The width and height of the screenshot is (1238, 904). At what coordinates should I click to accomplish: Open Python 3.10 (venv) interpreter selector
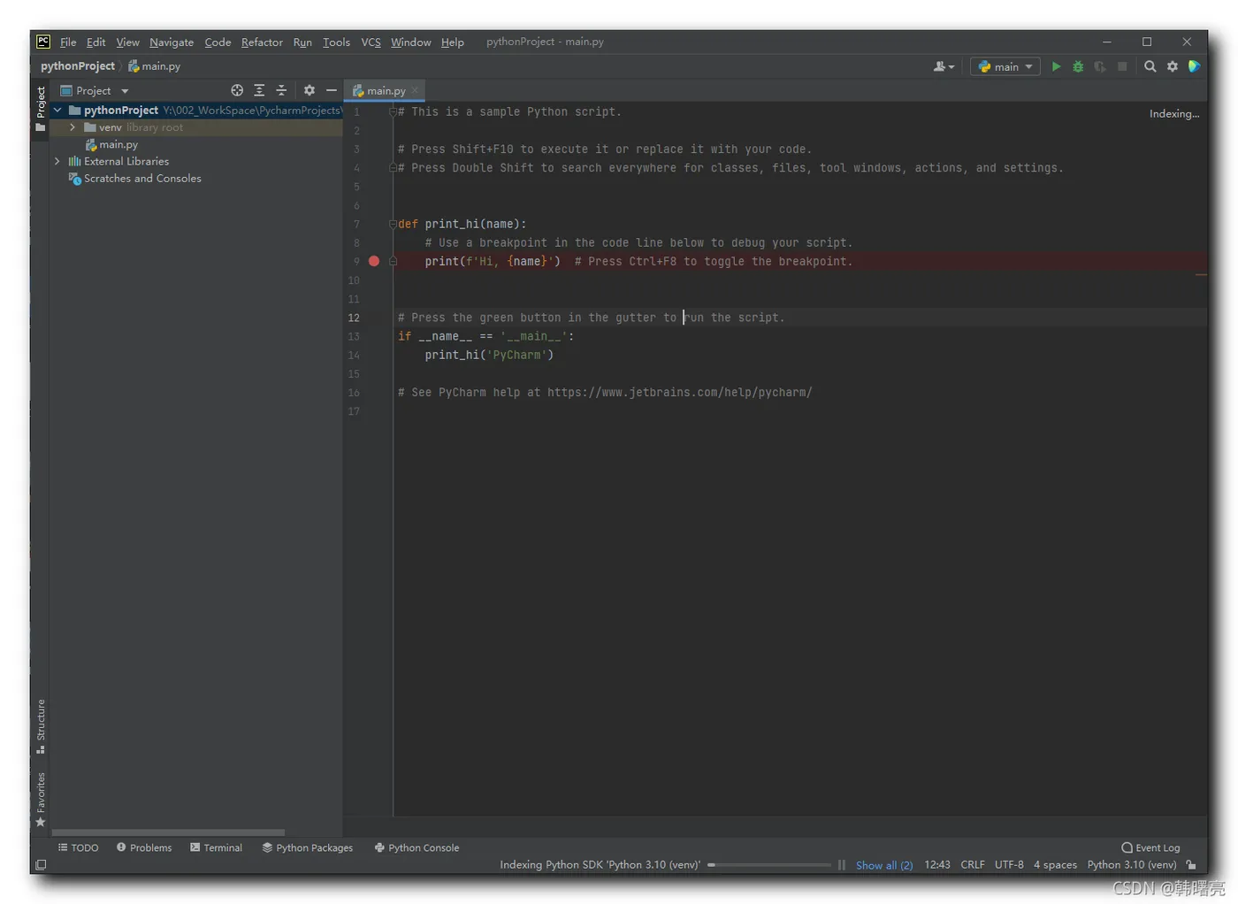1132,865
